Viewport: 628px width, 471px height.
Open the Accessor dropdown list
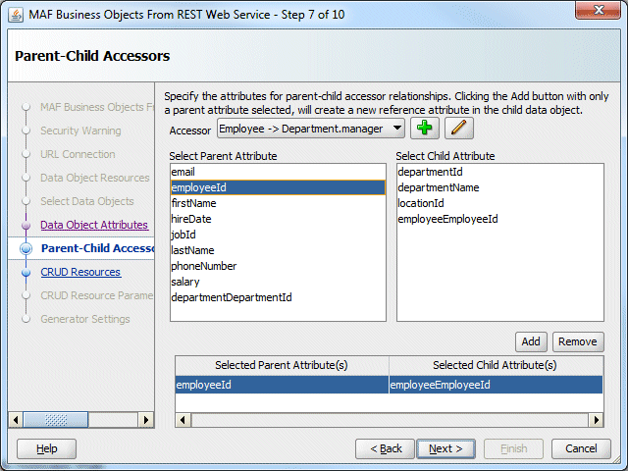(x=311, y=129)
